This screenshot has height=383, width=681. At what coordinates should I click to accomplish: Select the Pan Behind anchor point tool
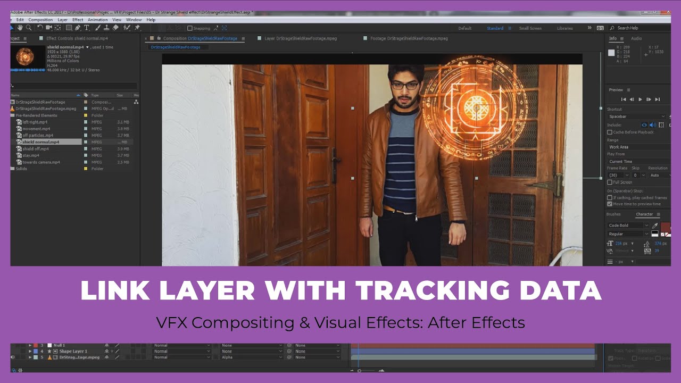(x=57, y=28)
